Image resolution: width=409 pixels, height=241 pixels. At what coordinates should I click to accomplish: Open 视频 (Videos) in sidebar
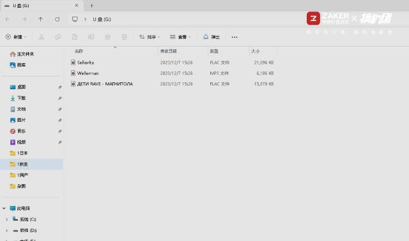pos(17,142)
